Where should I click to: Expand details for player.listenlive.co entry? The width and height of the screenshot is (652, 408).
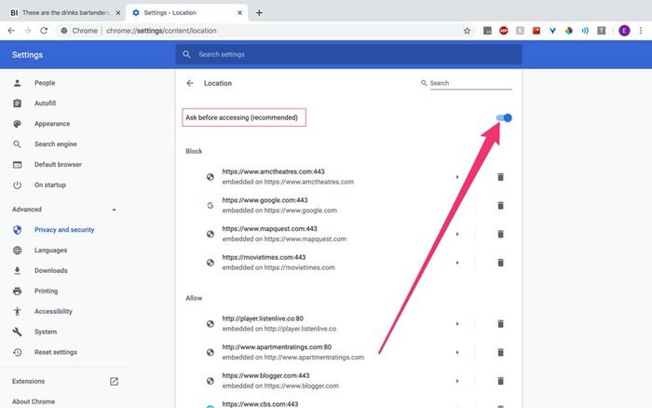pos(457,323)
